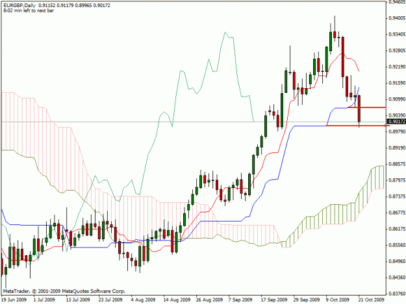The height and width of the screenshot is (304, 406).
Task: Click the 0.89790 price axis label
Action: 397,132
